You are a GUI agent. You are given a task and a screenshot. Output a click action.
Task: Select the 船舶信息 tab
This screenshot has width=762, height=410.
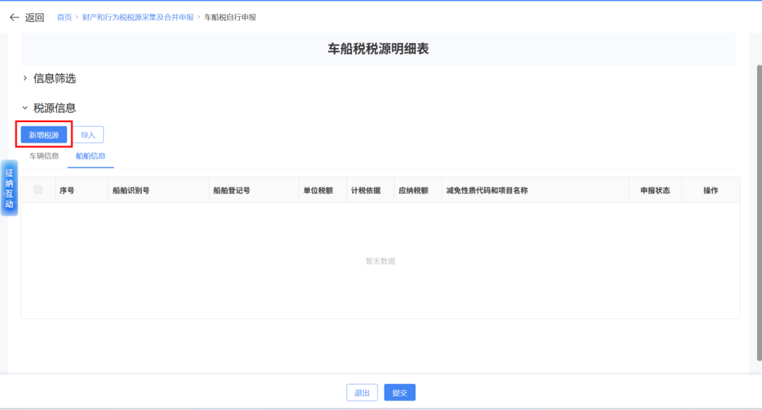[90, 156]
